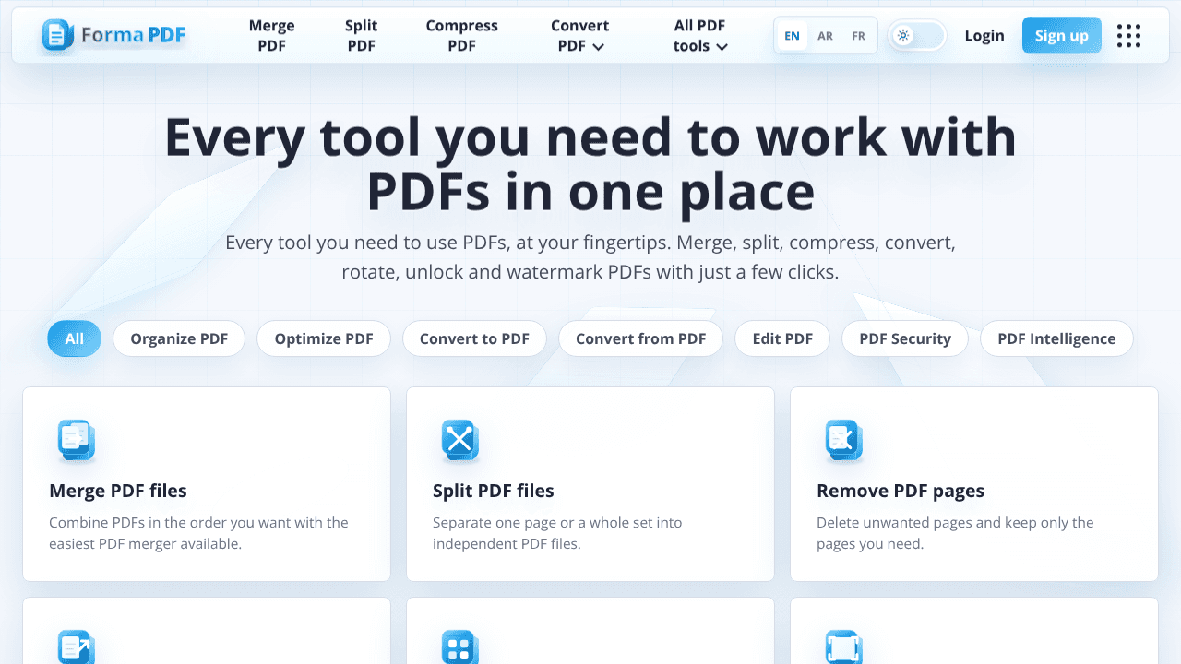Open the Merge PDF files card title

118,491
